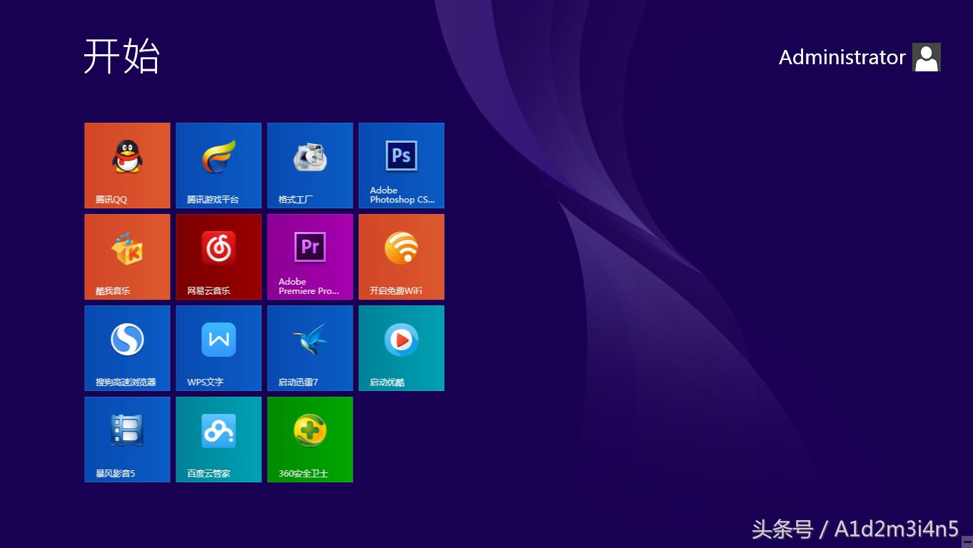
Task: Open 网易云音乐 tile
Action: 218,256
